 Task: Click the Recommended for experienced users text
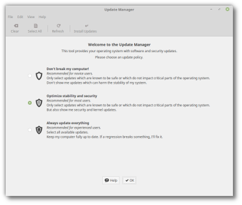[x=74, y=128]
